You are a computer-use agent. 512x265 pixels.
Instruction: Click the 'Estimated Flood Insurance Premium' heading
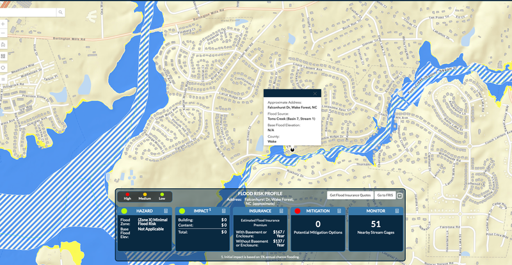coord(260,223)
